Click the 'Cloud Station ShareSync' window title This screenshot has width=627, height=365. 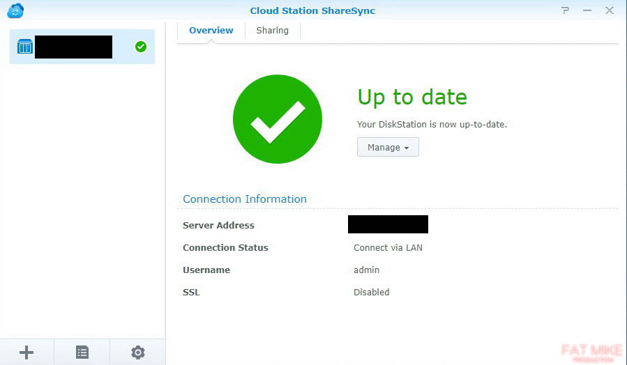pyautogui.click(x=312, y=10)
